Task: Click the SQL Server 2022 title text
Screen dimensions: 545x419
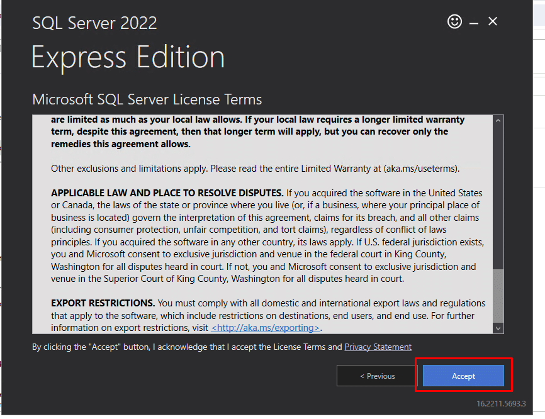Action: [94, 24]
